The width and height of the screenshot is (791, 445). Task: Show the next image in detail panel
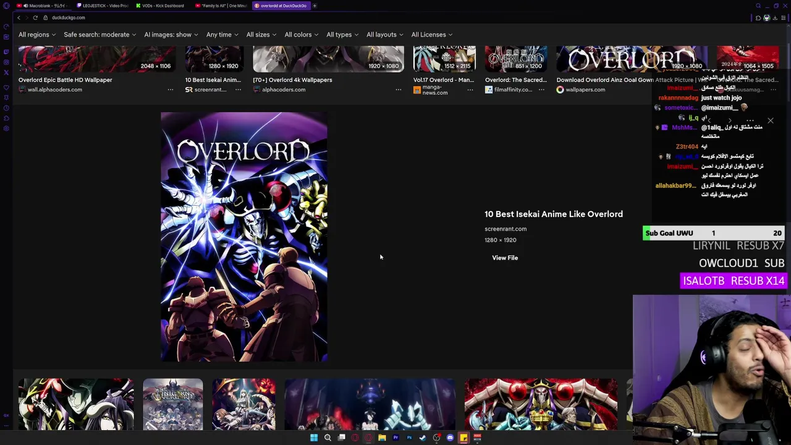point(730,121)
